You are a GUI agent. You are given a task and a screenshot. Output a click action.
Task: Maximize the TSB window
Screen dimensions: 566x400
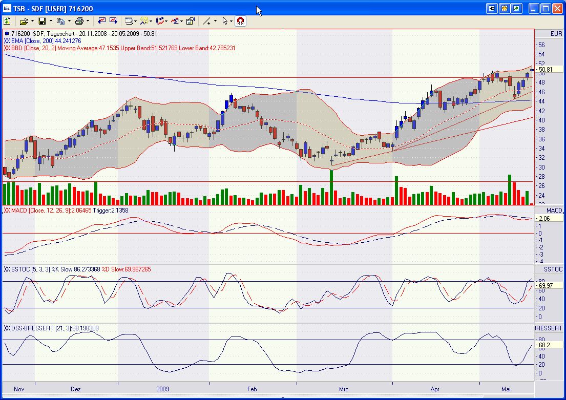(546, 8)
